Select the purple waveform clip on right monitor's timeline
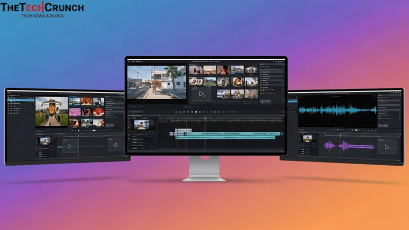This screenshot has width=409, height=230. (x=349, y=146)
